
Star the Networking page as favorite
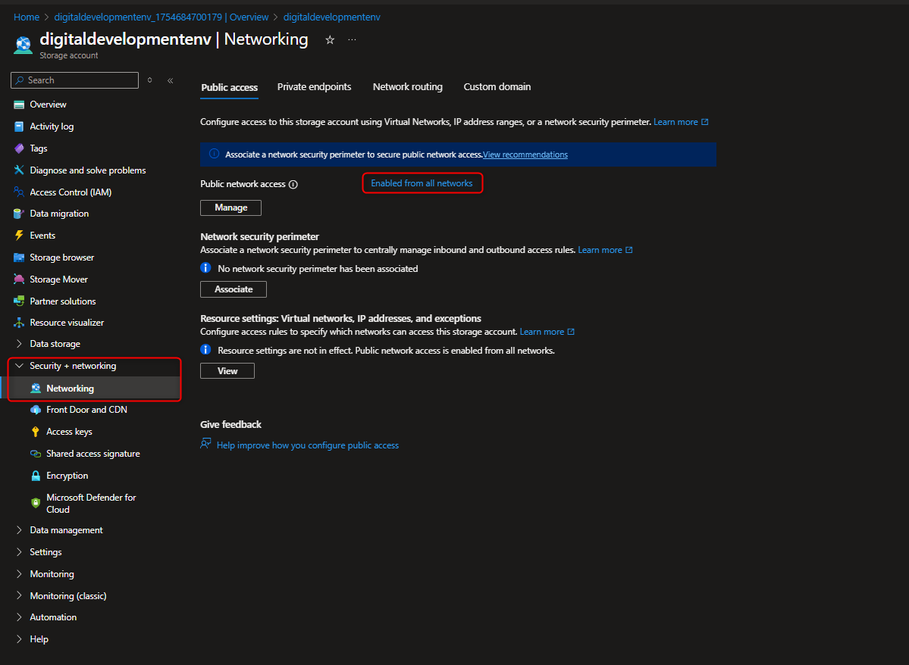(x=330, y=39)
